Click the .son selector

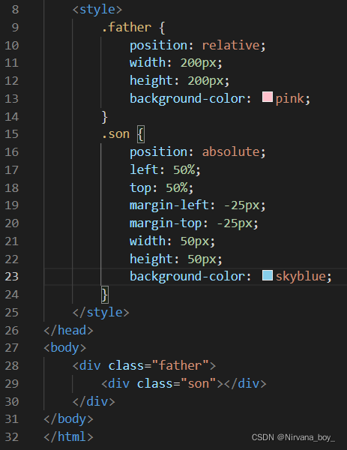click(x=115, y=134)
